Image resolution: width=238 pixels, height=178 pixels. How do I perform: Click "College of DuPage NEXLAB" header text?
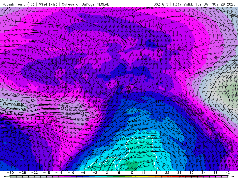pyautogui.click(x=85, y=4)
